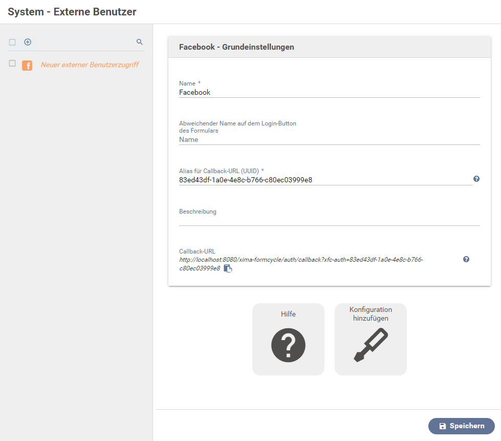This screenshot has width=501, height=441.
Task: Open help for Alias für Callback-URL field
Action: click(476, 179)
